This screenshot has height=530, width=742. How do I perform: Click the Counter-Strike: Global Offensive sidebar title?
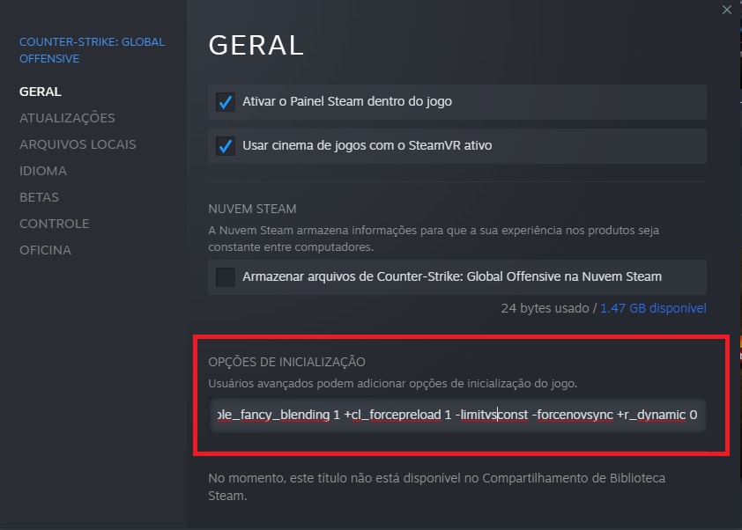[92, 50]
